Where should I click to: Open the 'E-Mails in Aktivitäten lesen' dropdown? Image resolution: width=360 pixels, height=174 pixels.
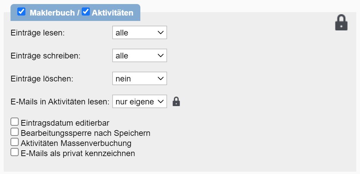(139, 101)
